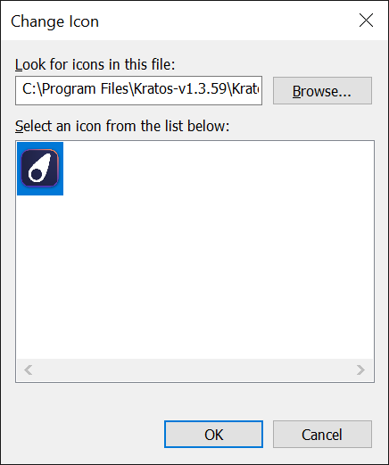Click the 'C:\' start of the file path
The height and width of the screenshot is (465, 389).
point(30,89)
